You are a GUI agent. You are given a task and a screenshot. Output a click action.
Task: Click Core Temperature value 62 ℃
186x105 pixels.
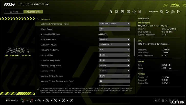(x=164, y=56)
